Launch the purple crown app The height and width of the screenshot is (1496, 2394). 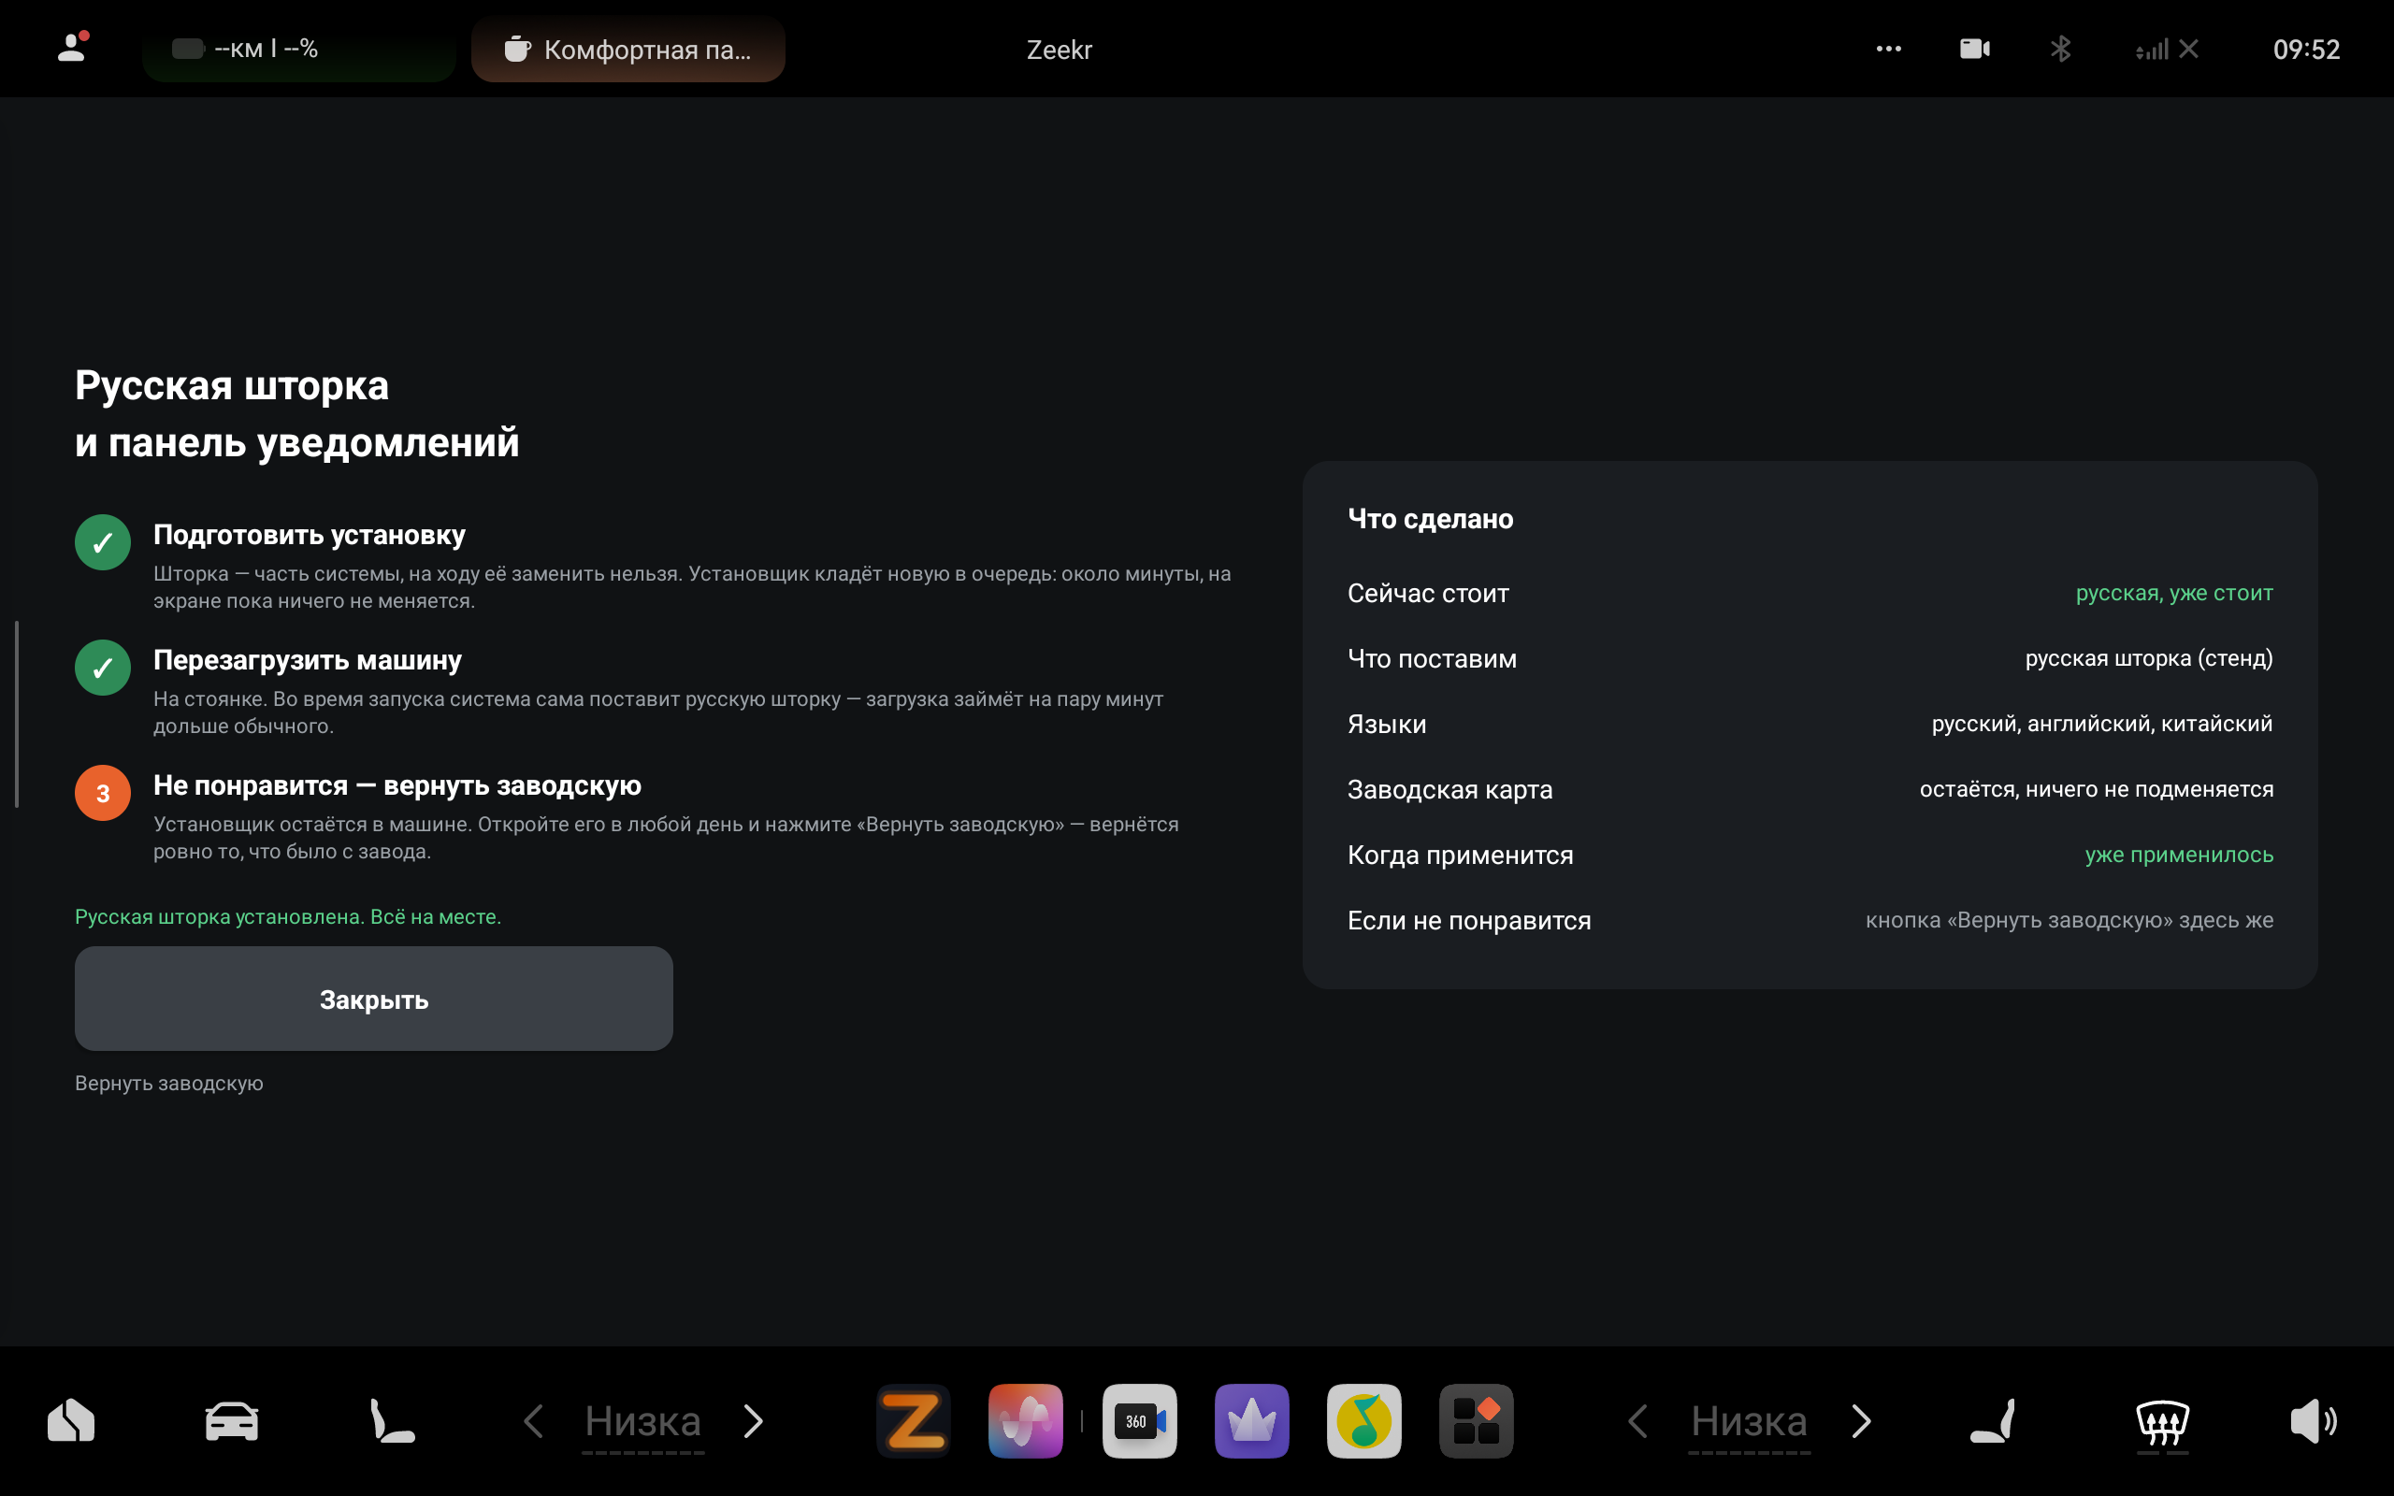click(x=1251, y=1421)
